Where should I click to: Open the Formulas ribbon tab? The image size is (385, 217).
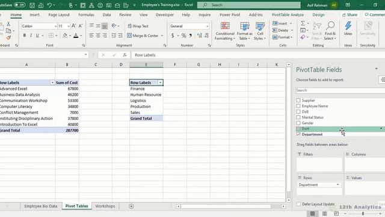86,14
